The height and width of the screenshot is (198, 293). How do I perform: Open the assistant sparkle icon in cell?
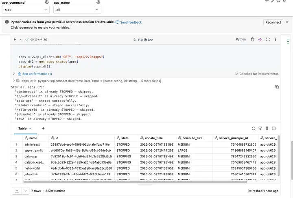260,39
